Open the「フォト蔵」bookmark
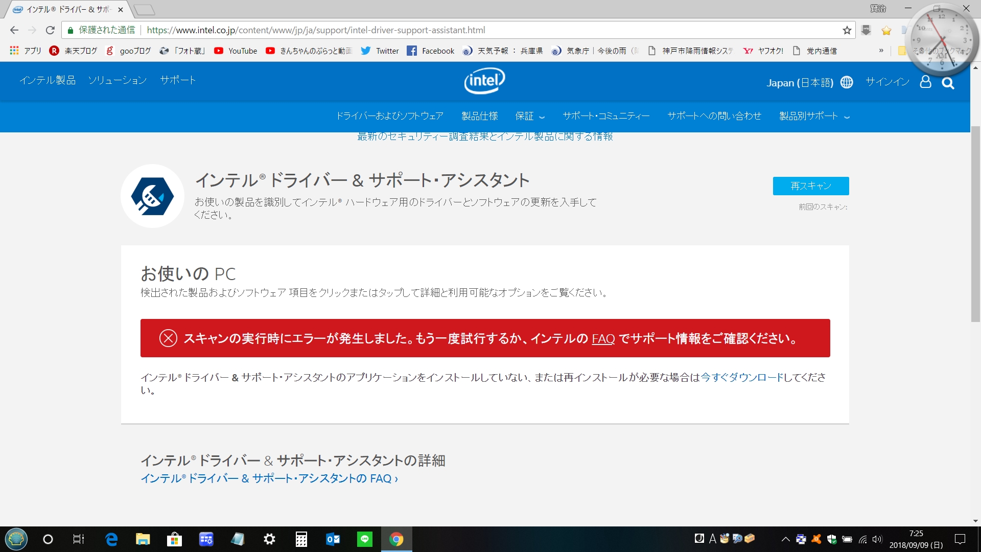Viewport: 981px width, 552px height. (183, 51)
